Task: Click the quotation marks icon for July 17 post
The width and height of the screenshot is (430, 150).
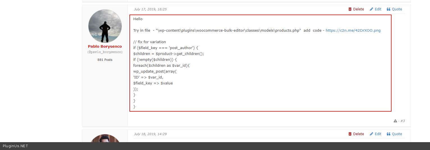Action: coord(389,9)
